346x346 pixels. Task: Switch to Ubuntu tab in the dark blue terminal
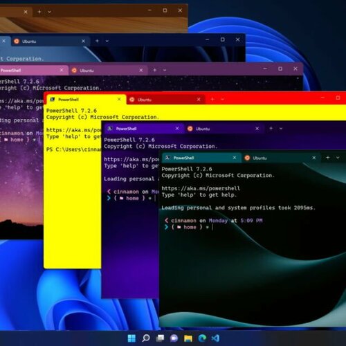point(50,42)
